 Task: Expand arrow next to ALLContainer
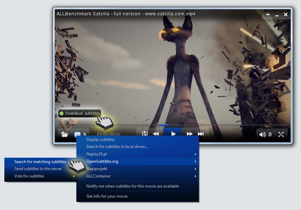[196, 176]
